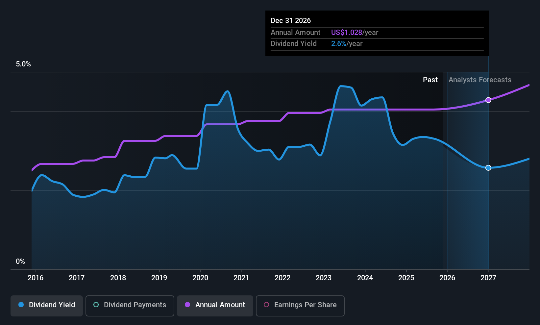Select the purple data point marker at 2027
The width and height of the screenshot is (540, 325).
[488, 100]
